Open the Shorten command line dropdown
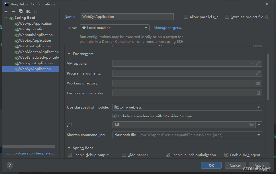Image resolution: width=276 pixels, height=174 pixels. tap(187, 135)
